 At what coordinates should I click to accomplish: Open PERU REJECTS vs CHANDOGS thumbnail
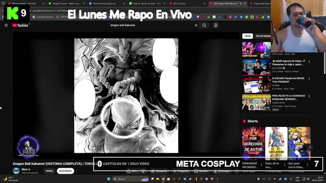click(256, 102)
